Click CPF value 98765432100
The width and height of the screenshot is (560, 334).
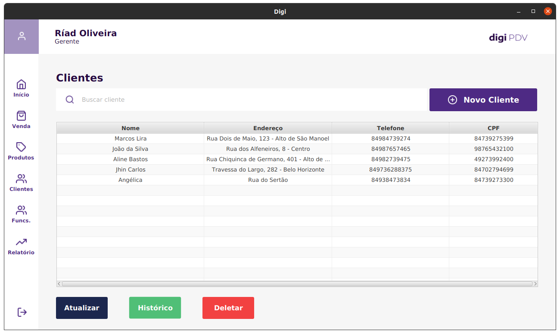[494, 149]
